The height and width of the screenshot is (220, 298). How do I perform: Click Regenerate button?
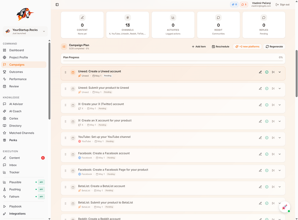pos(274,47)
